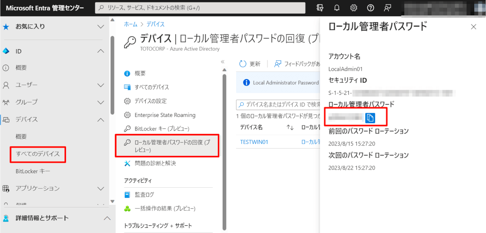Image resolution: width=486 pixels, height=233 pixels.
Task: Sort by デバイス名 column arrows
Action: coord(290,128)
